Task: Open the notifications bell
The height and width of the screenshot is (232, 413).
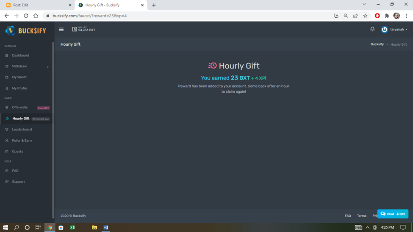Action: tap(372, 29)
